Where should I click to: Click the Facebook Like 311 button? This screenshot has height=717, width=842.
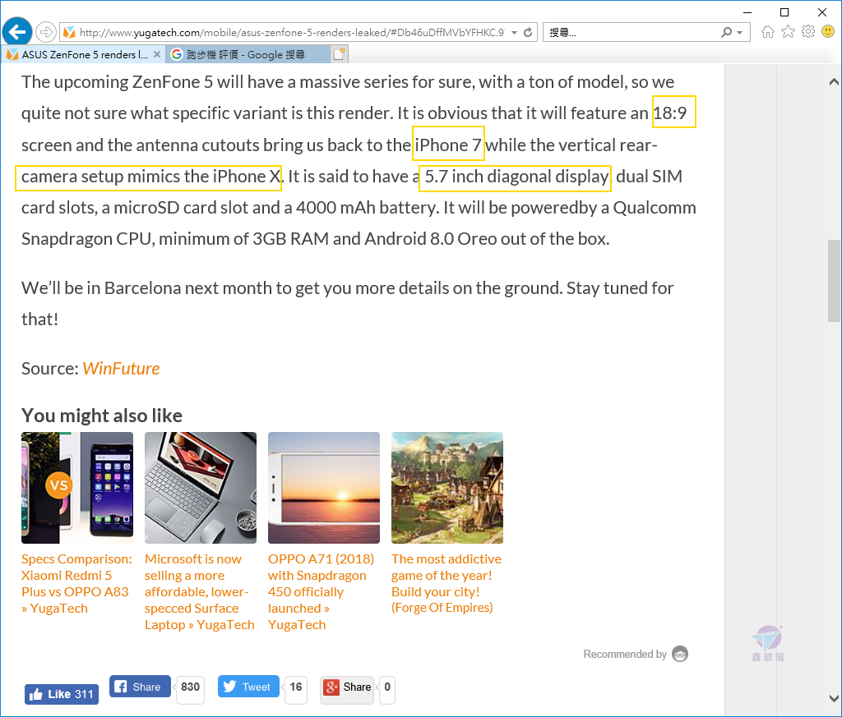61,694
